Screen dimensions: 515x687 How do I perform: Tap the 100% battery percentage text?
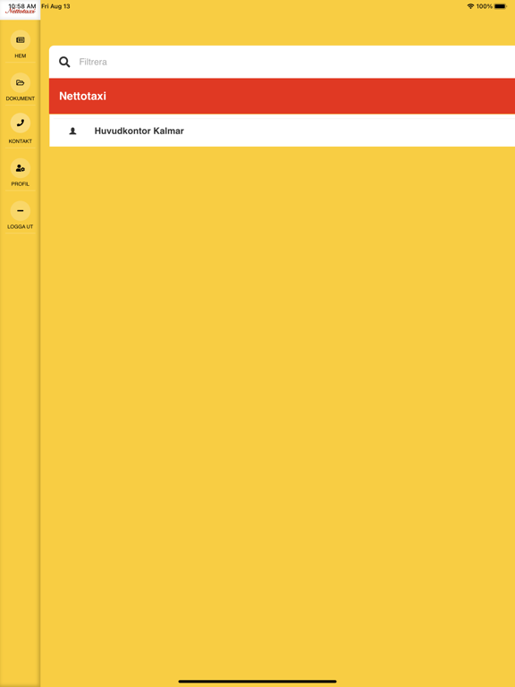(485, 6)
